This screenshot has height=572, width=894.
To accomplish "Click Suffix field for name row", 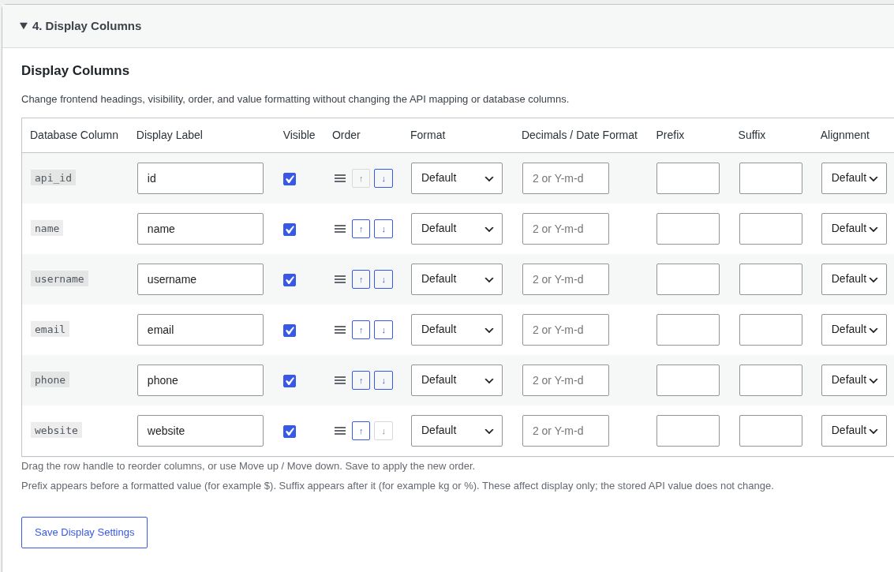I will (x=771, y=229).
